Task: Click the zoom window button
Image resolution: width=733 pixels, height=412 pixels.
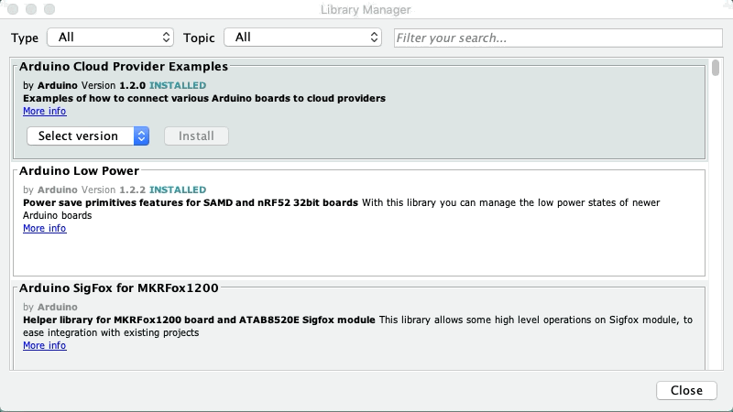Action: [x=49, y=9]
